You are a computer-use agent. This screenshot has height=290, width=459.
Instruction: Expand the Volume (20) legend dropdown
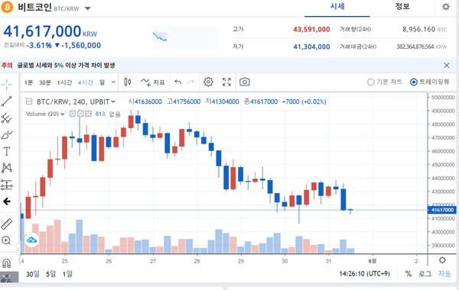pos(63,114)
